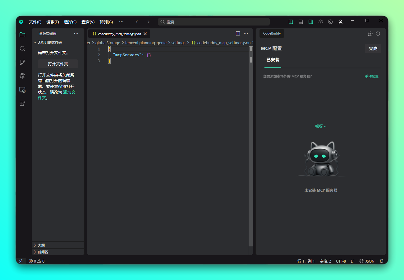Image resolution: width=404 pixels, height=280 pixels.
Task: Toggle the bottom panel layout button
Action: coord(301,22)
